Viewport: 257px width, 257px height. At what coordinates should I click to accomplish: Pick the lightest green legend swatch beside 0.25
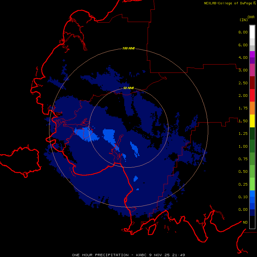252,184
